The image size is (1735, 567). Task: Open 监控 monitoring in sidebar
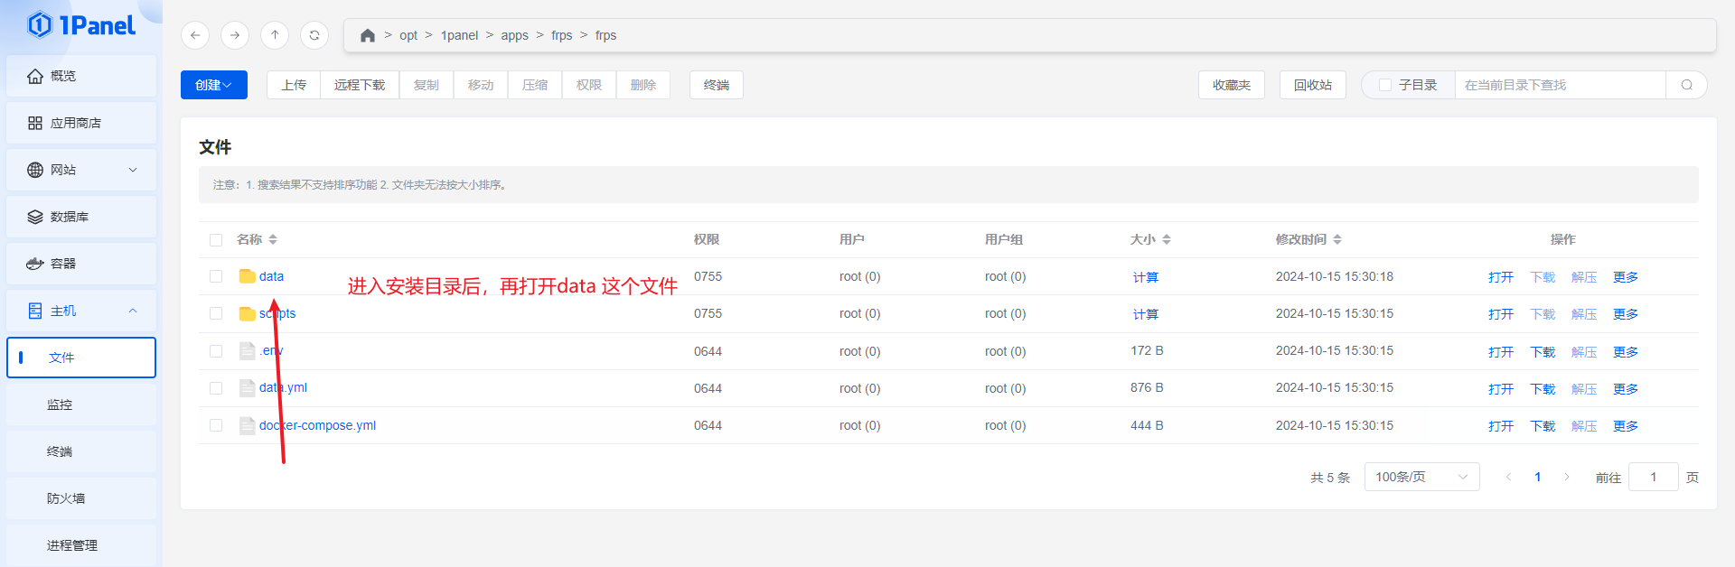[x=81, y=404]
